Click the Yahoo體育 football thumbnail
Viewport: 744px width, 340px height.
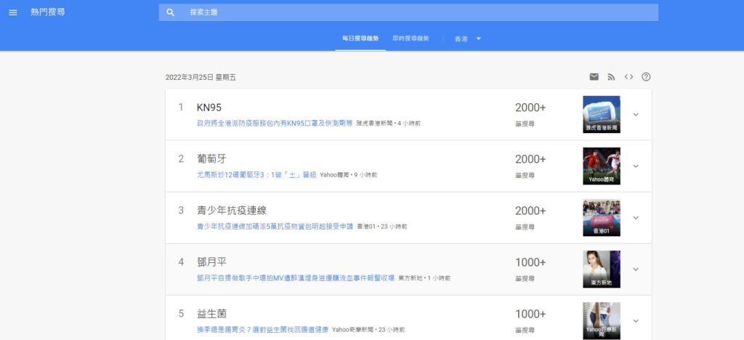click(x=601, y=166)
